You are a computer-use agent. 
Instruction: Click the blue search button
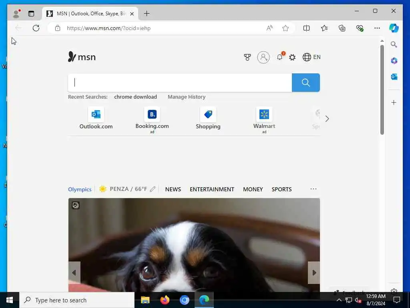point(305,83)
